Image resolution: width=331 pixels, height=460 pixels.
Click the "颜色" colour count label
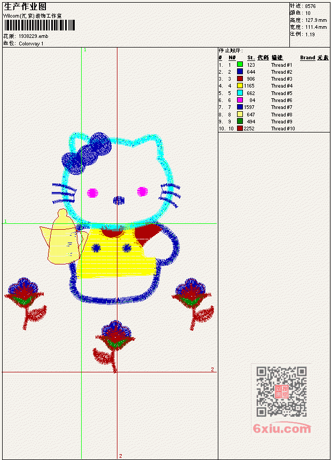[x=296, y=13]
